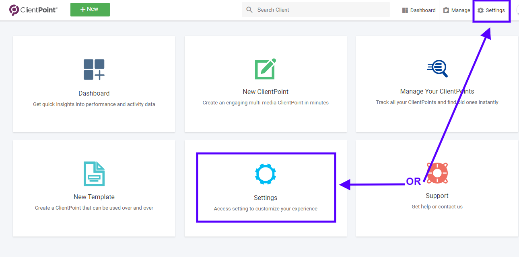
Task: Click 'Track all your ClientPoints and find old ones instantly'
Action: [437, 102]
